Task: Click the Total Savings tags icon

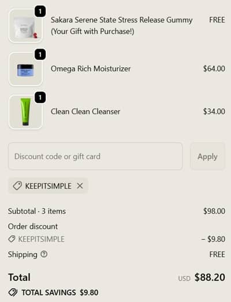Action: coord(13,292)
